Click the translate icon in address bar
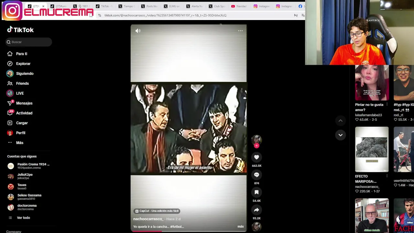This screenshot has height=233, width=414. [x=303, y=15]
